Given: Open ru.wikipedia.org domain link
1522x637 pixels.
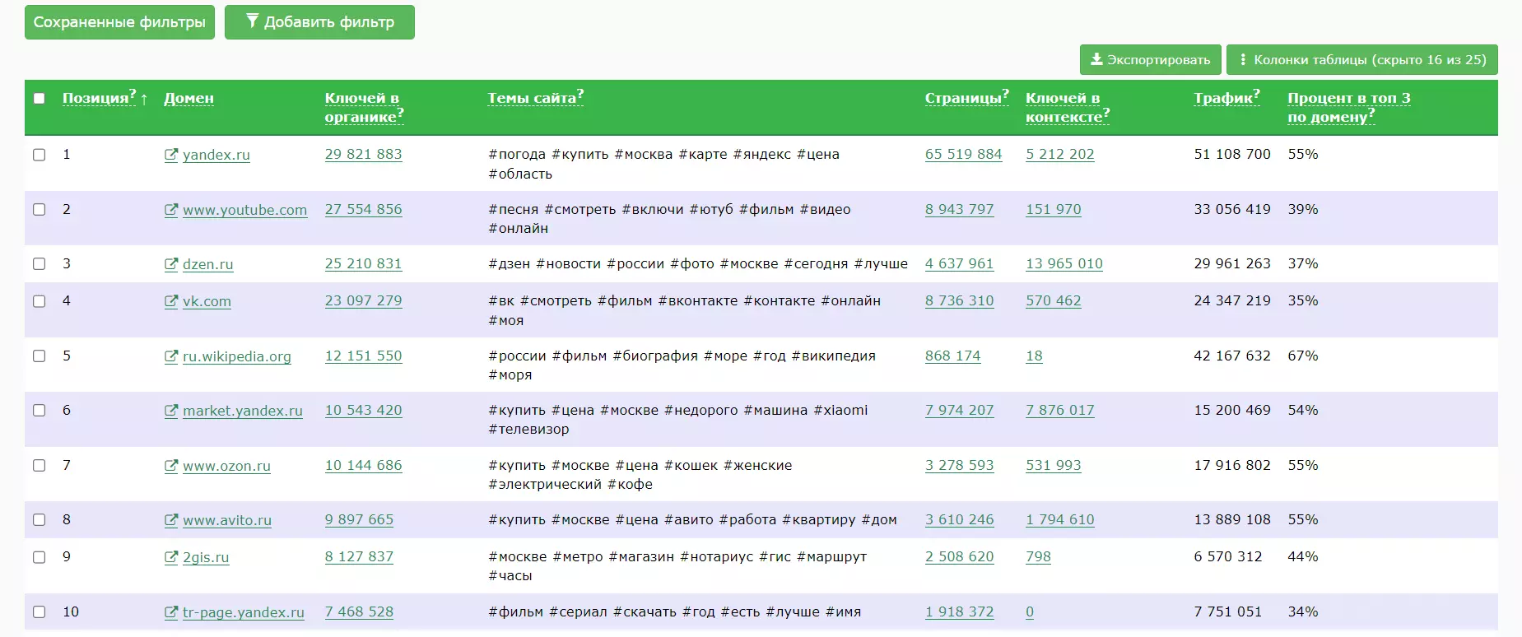Looking at the screenshot, I should click(x=236, y=356).
